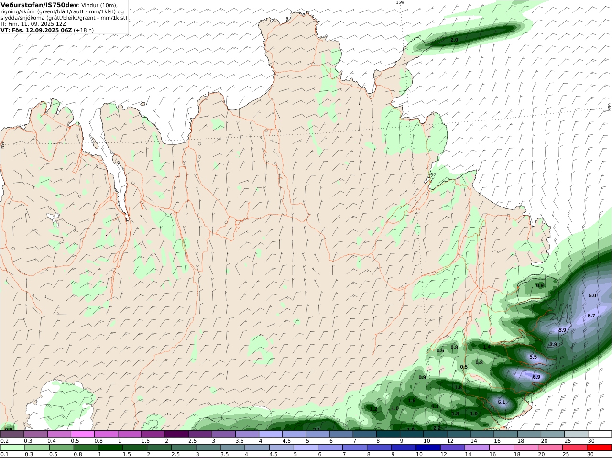Click the 5.0 precipitation value
This screenshot has height=458, width=612.
(x=592, y=295)
